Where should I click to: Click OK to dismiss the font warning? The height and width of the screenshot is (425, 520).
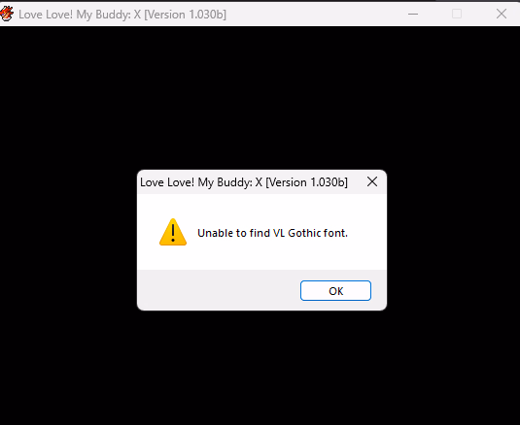point(335,291)
